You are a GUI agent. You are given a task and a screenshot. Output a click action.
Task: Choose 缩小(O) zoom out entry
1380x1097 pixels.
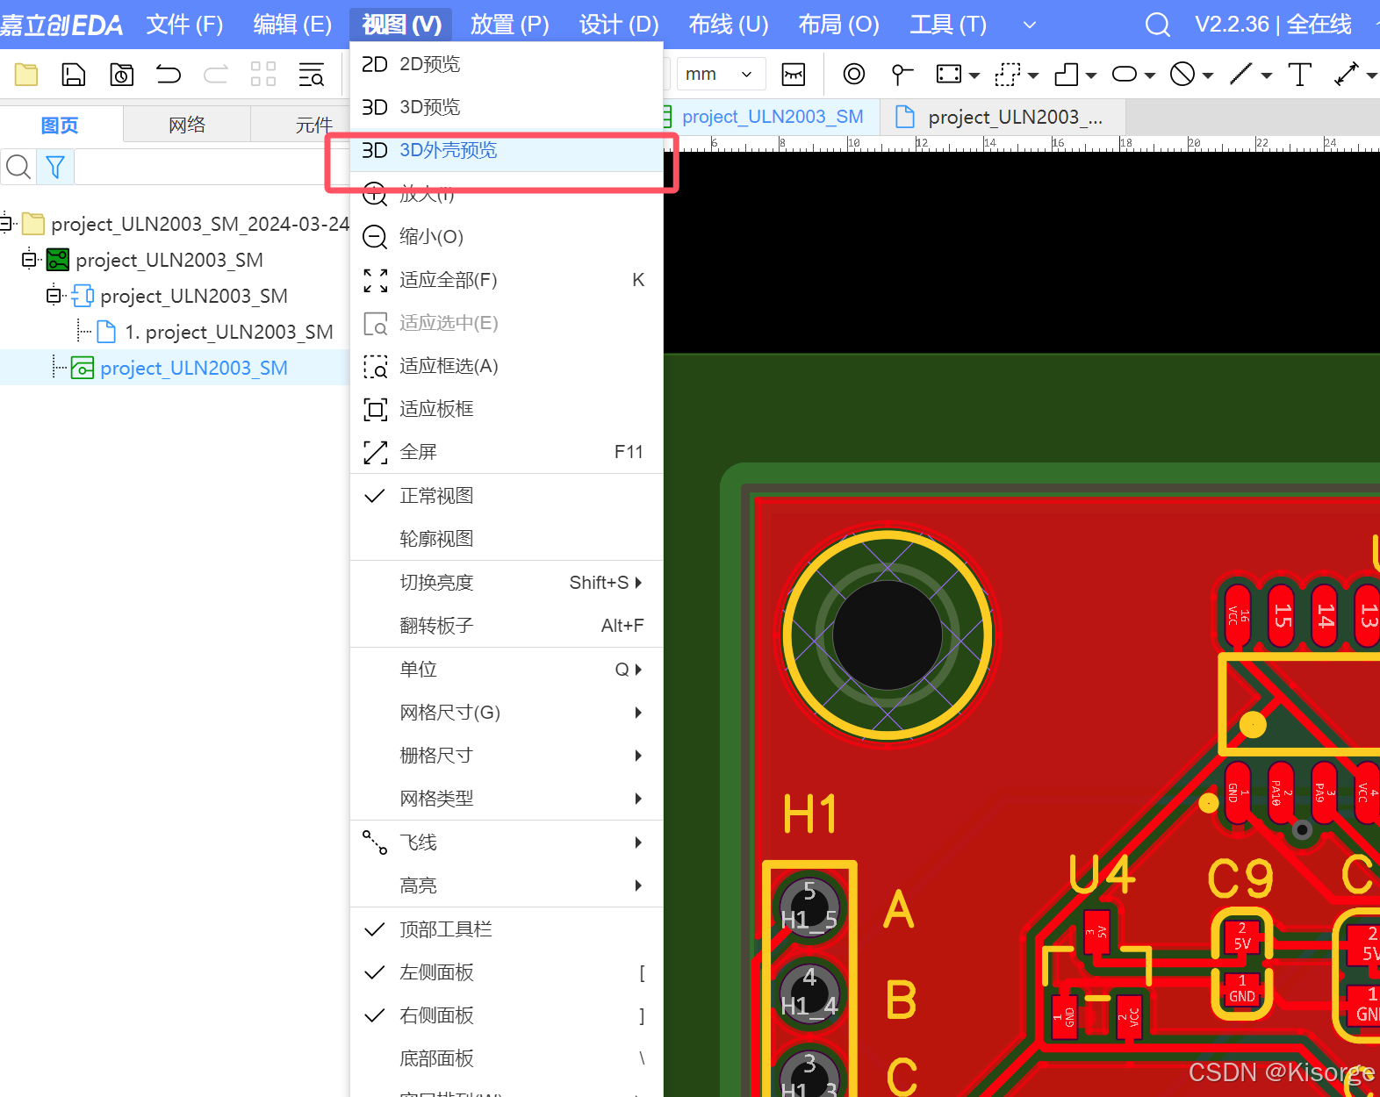[x=507, y=237]
